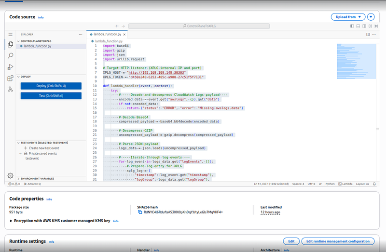Viewport: 386px width, 252px height.
Task: Click the round dropdown button beside Upload from
Action: coord(371,17)
